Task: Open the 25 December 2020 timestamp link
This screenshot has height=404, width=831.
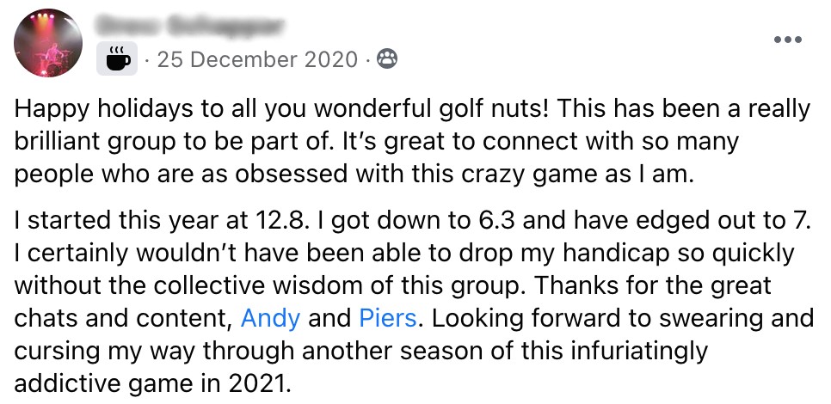Action: (257, 58)
